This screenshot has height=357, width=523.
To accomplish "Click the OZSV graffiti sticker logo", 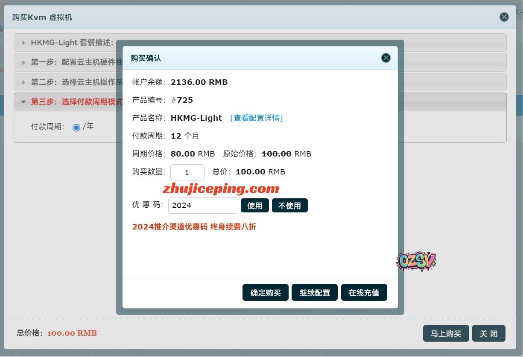I will [416, 261].
